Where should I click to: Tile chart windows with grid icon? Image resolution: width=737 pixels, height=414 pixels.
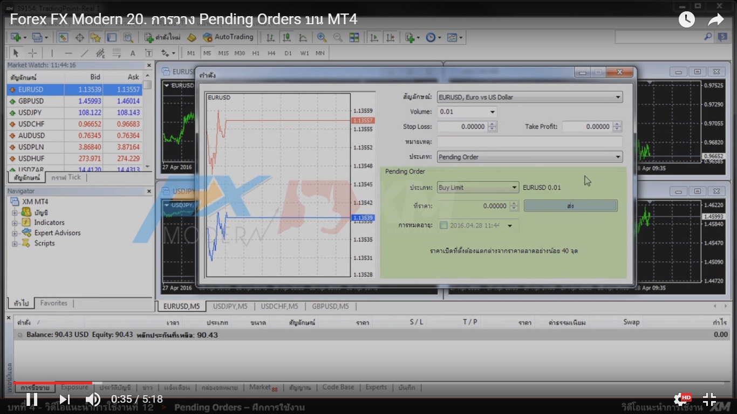[354, 37]
